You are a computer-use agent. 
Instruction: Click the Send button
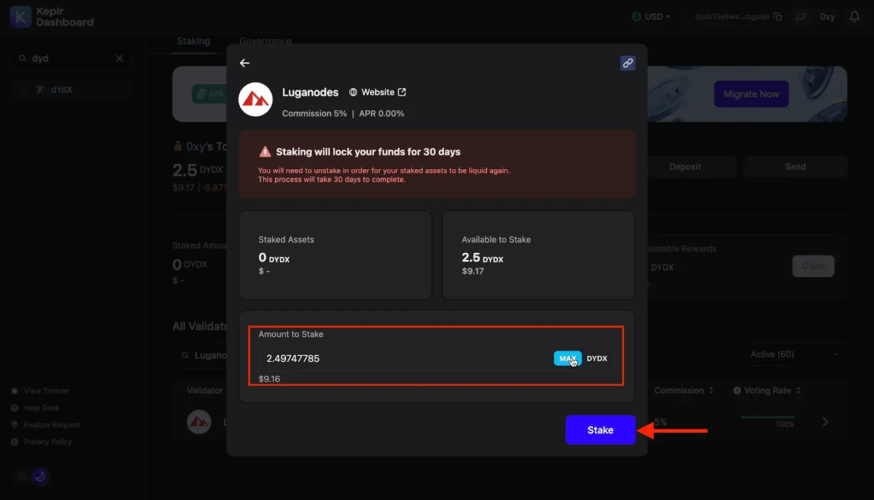(x=795, y=167)
